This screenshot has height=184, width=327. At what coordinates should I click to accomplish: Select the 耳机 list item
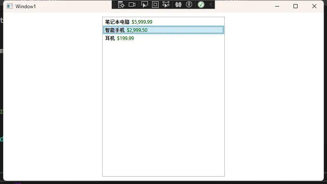pyautogui.click(x=110, y=38)
